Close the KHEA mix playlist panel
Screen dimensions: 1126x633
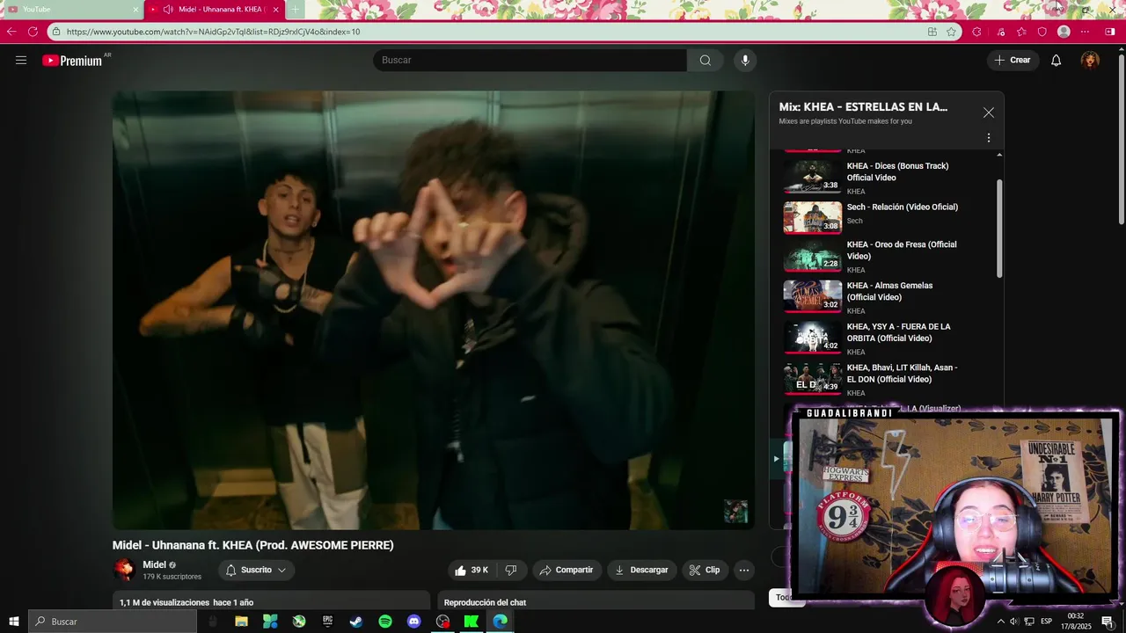point(989,113)
